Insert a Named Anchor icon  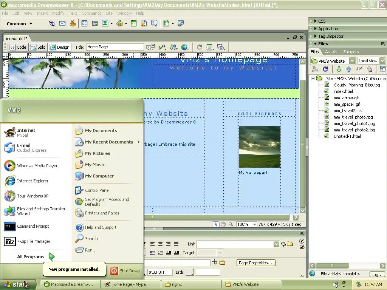[x=73, y=23]
